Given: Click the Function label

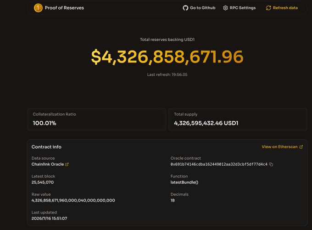Looking at the screenshot, I should tap(179, 176).
